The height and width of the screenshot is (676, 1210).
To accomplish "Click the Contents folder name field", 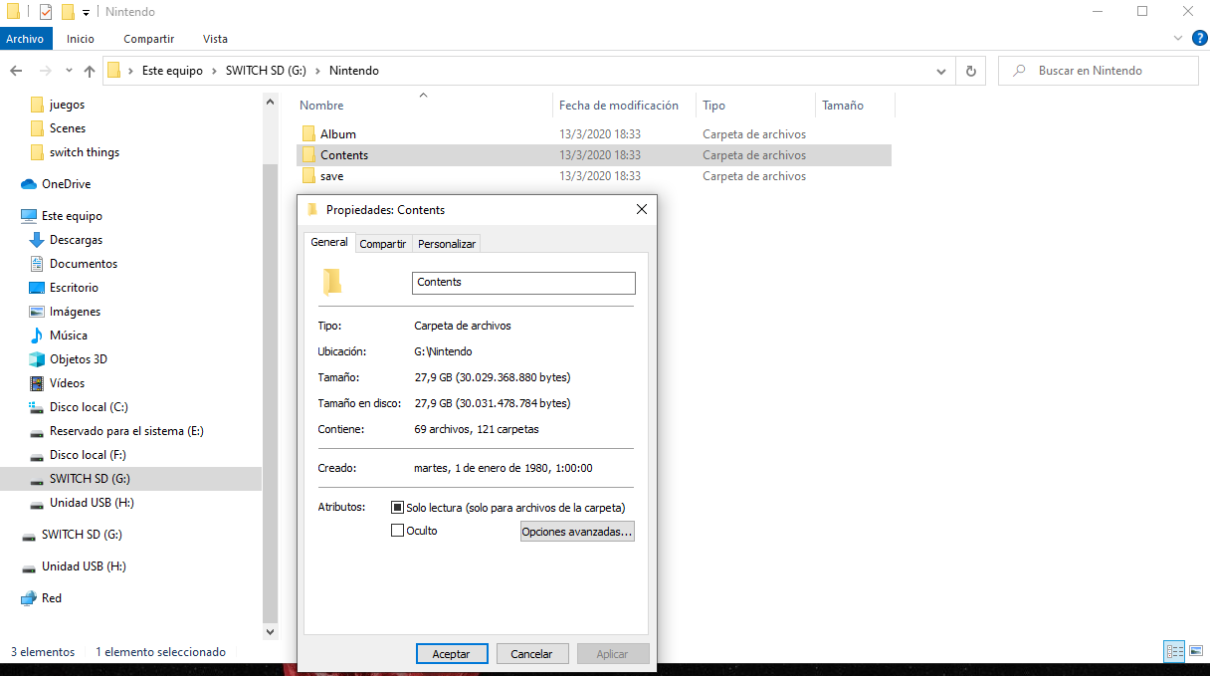I will (x=523, y=283).
